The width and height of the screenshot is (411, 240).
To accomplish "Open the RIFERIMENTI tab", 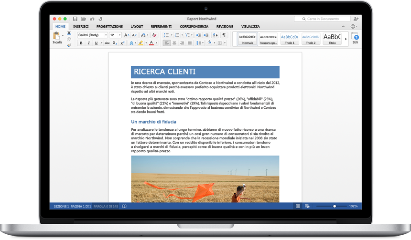I will click(x=161, y=26).
